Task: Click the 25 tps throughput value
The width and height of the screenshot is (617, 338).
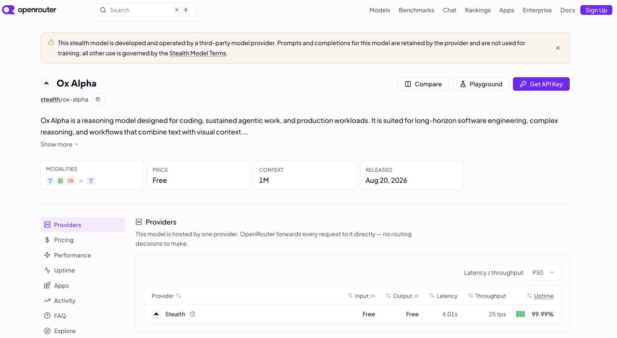Action: click(x=497, y=314)
